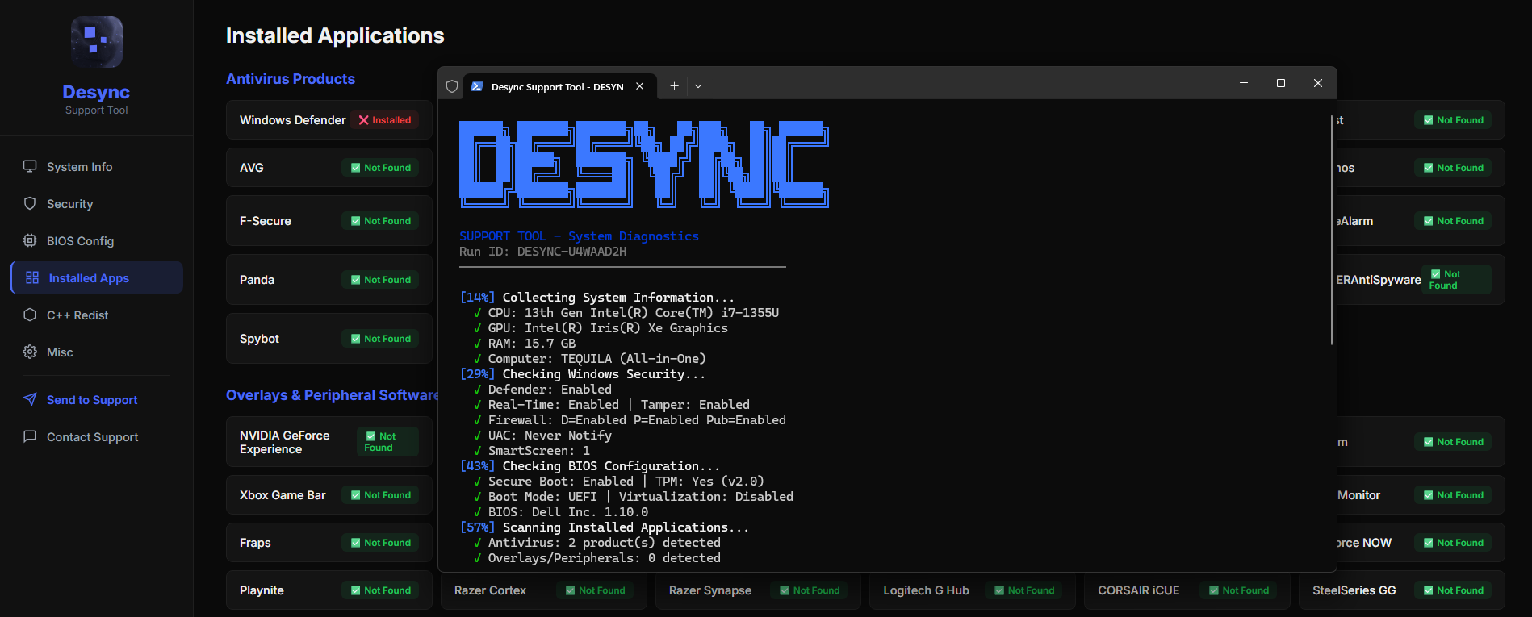Click the Run ID text in terminal
Viewport: 1532px width, 617px height.
542,252
